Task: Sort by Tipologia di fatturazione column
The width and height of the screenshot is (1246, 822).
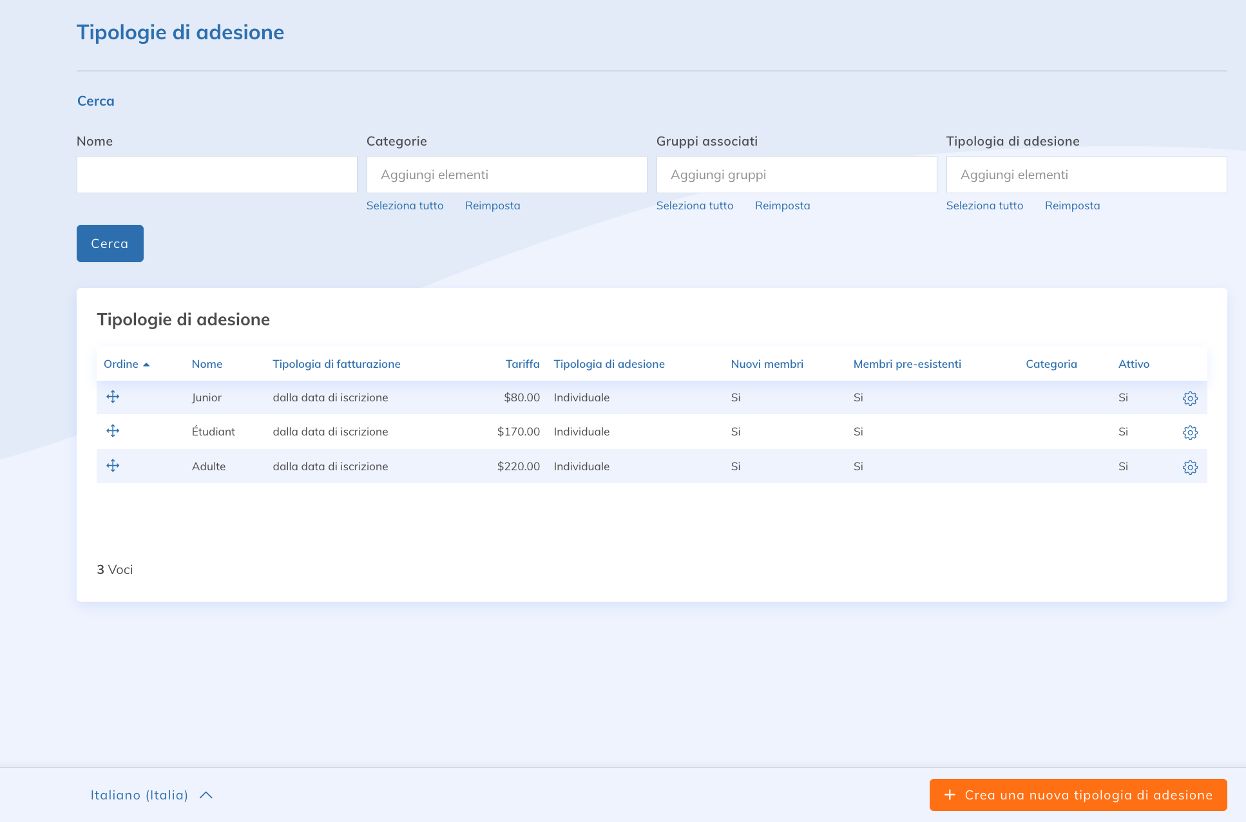Action: [336, 364]
